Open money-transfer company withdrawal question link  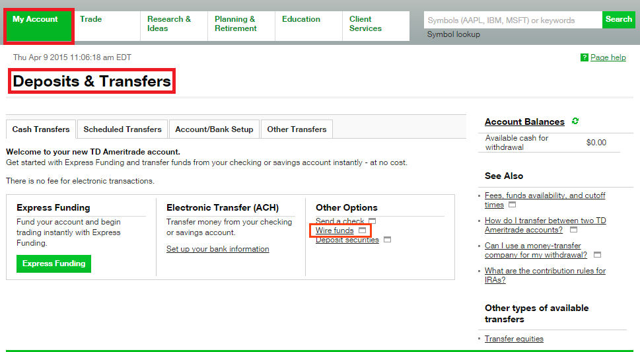tap(536, 250)
